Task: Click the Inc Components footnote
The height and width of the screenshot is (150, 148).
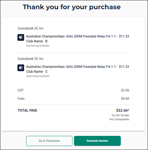Action: pos(119,119)
